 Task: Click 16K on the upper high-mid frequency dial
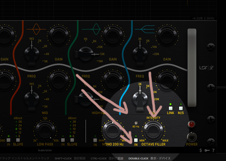tap(101, 61)
